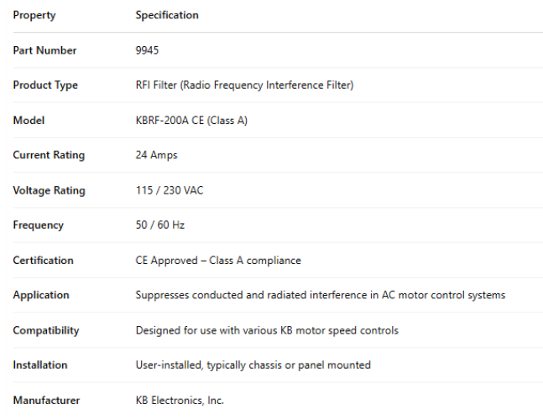Click the part number value 9945

point(147,50)
